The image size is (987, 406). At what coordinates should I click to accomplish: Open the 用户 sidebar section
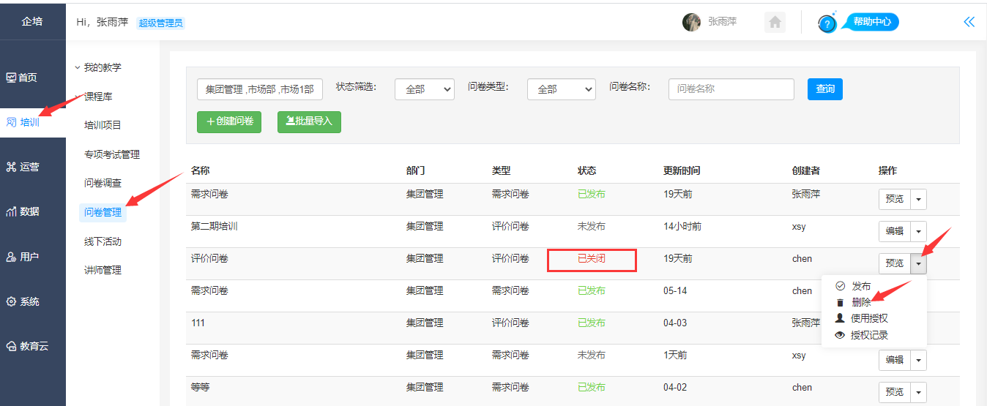[23, 257]
